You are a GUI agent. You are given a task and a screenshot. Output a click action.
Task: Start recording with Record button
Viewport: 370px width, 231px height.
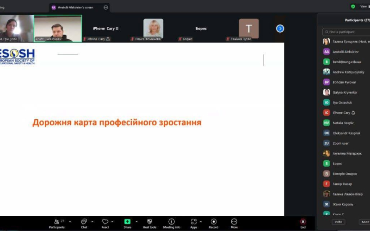pos(214,222)
